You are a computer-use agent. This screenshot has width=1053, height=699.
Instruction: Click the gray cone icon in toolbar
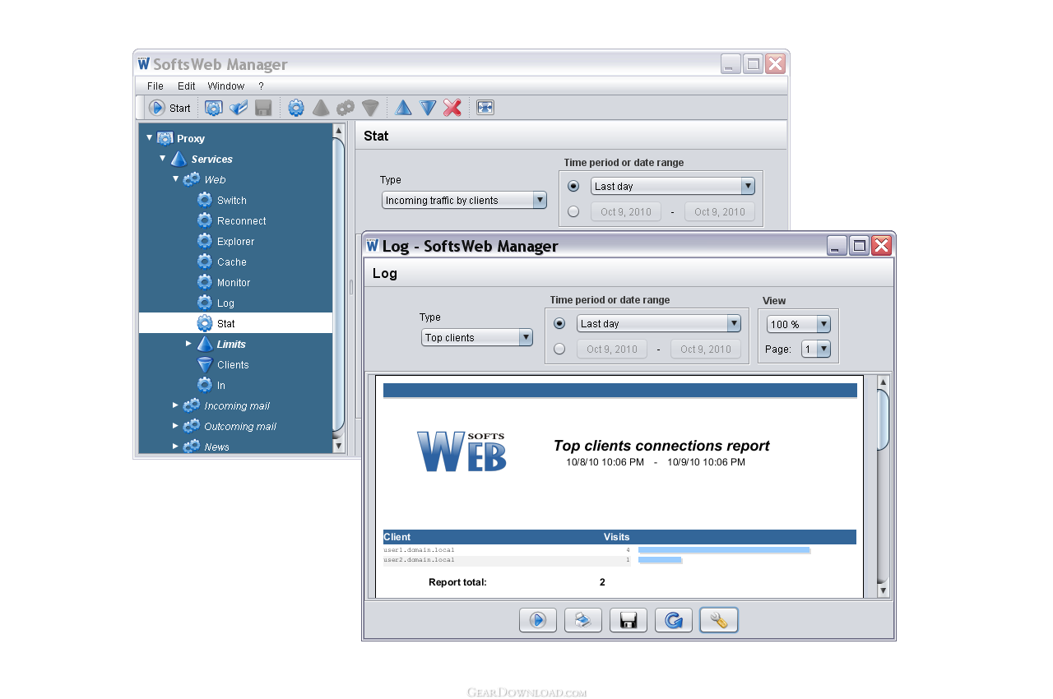321,108
